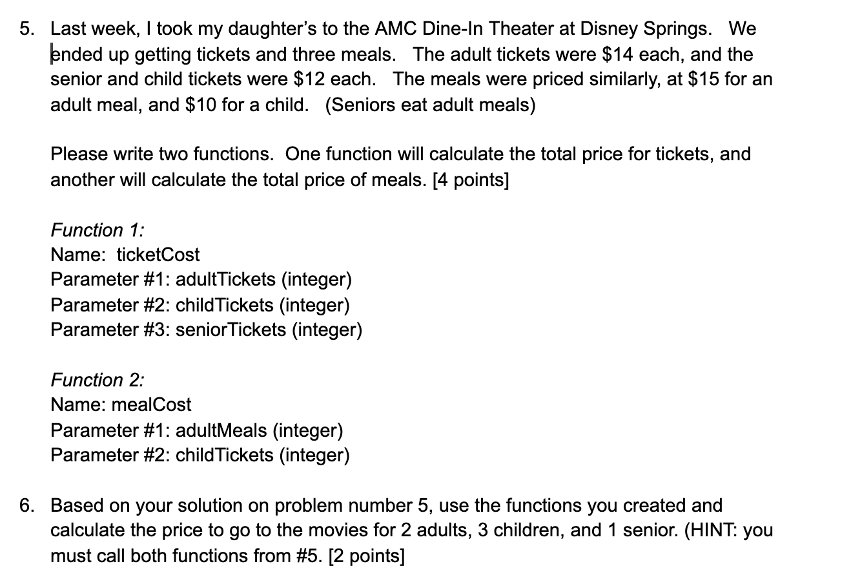Screen dimensions: 851x588
Task: Click childTickets parameter under ticketCost
Action: 200,305
